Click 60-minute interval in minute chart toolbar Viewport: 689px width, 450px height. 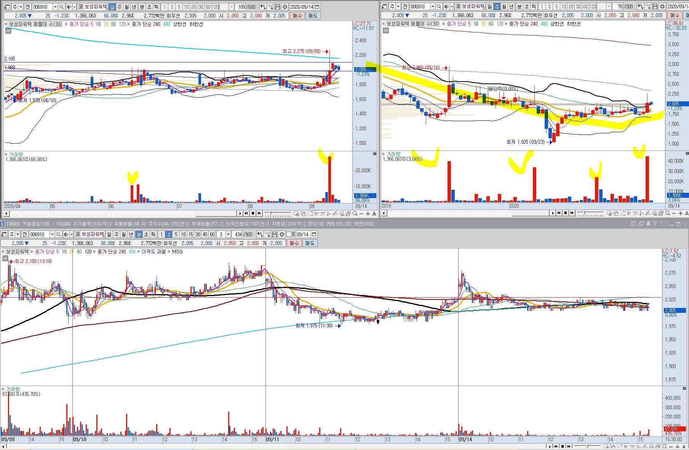point(212,234)
